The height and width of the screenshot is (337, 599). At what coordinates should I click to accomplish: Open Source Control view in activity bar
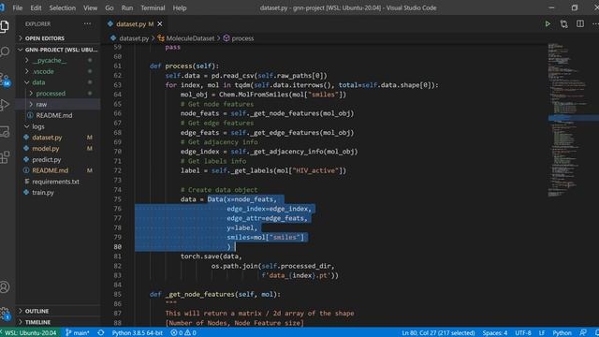click(x=5, y=79)
